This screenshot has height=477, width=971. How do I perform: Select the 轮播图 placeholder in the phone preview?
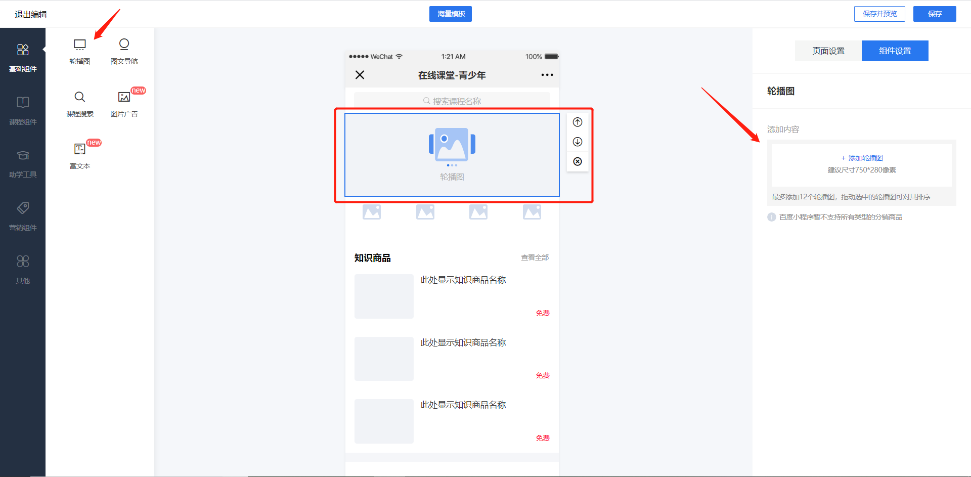[452, 155]
